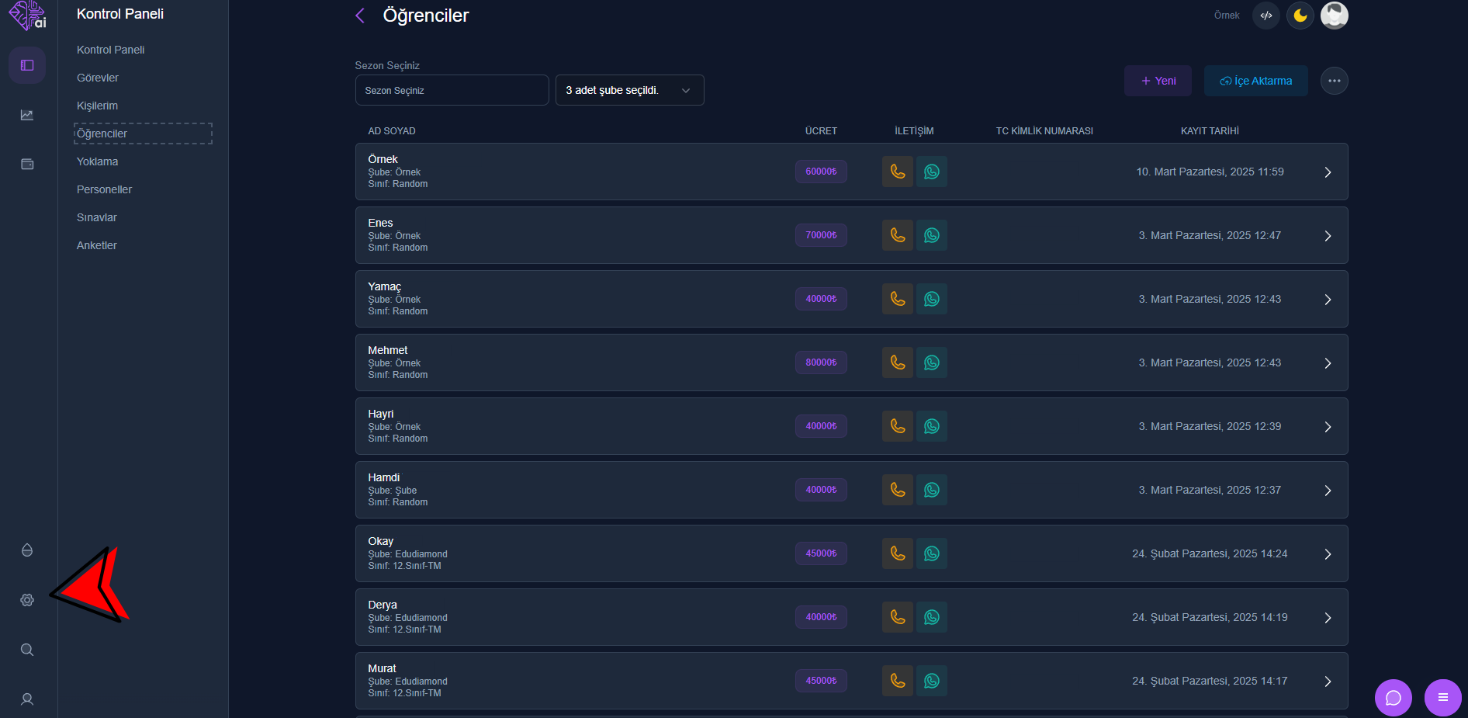Open the purple chat bubble button
Screen dimensions: 1468x718
pyautogui.click(x=1394, y=698)
